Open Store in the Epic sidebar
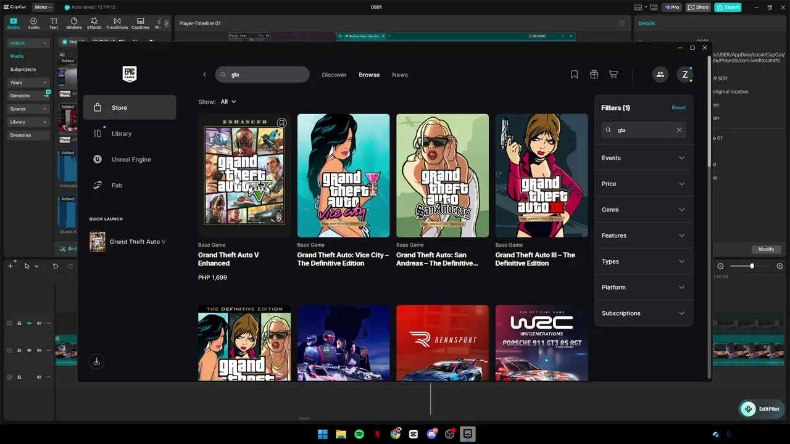Screen dimensions: 790x444 click(130, 107)
